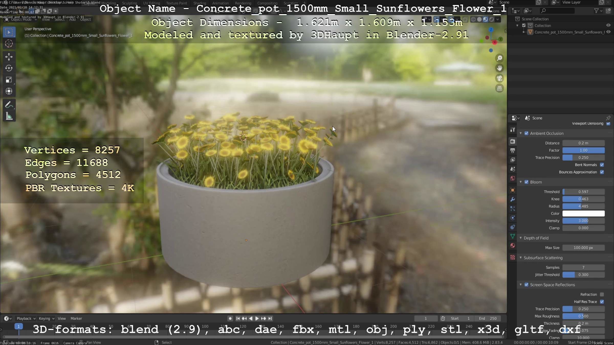Uncheck Half Res Trace

[x=602, y=302]
